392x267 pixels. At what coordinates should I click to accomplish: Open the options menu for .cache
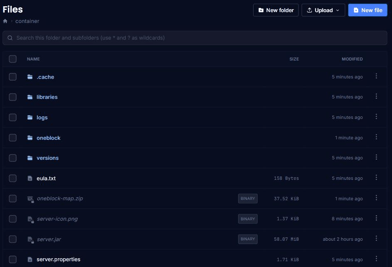(376, 76)
